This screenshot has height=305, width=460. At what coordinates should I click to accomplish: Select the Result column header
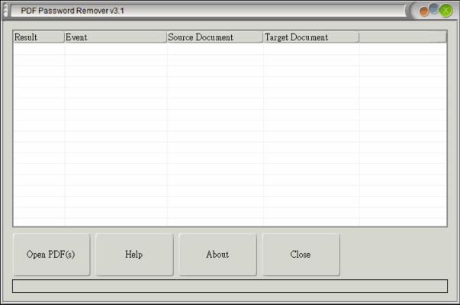point(39,37)
